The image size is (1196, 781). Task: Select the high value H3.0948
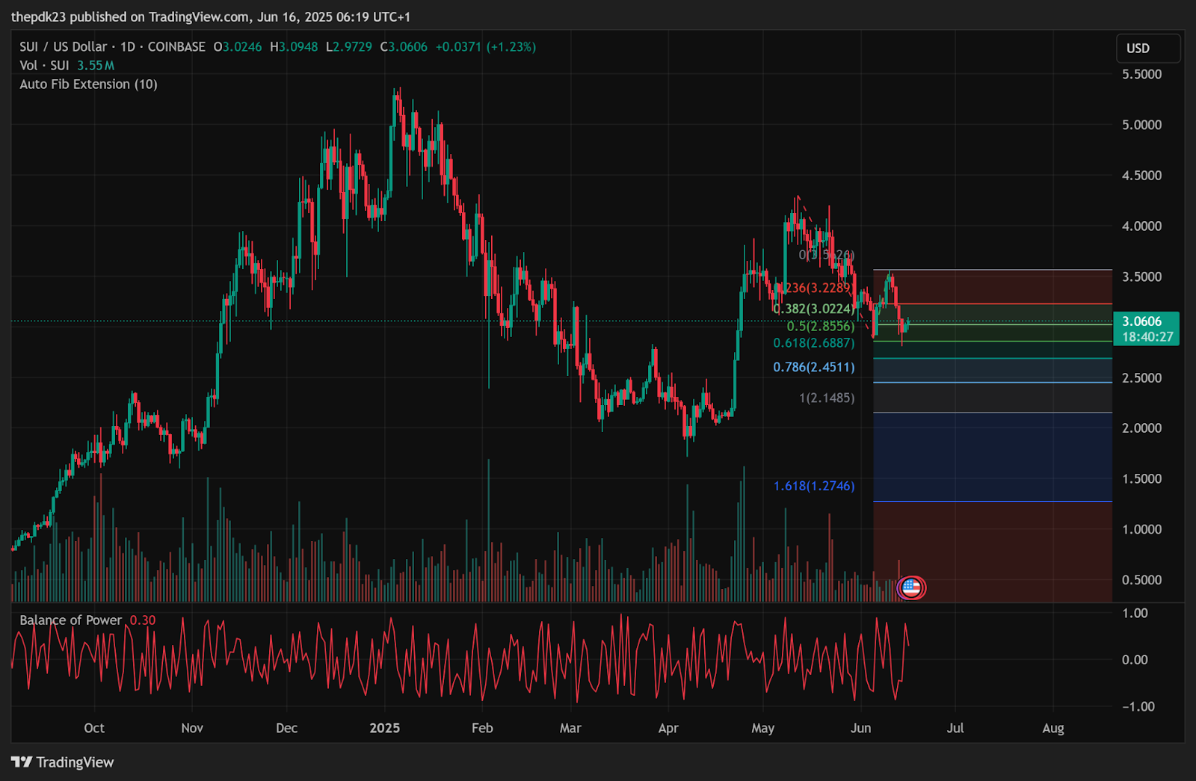(x=294, y=46)
